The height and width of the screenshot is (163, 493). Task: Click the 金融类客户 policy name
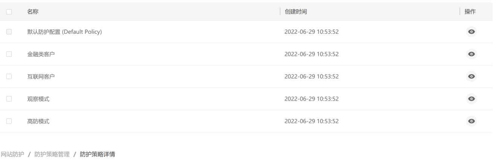[41, 54]
